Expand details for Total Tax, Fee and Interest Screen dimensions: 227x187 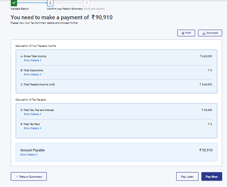32,114
